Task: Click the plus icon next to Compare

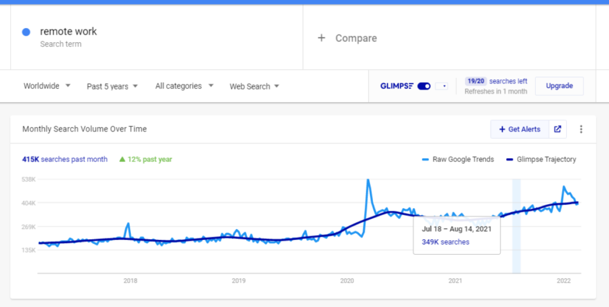Action: [321, 37]
